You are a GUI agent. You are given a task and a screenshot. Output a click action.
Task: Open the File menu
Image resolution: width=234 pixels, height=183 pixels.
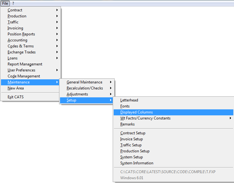coord(5,3)
